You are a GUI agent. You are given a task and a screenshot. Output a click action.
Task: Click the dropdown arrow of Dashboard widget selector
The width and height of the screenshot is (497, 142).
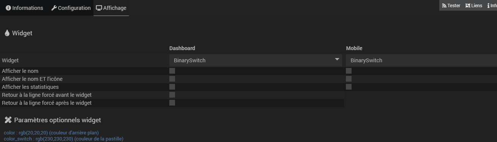(337, 59)
